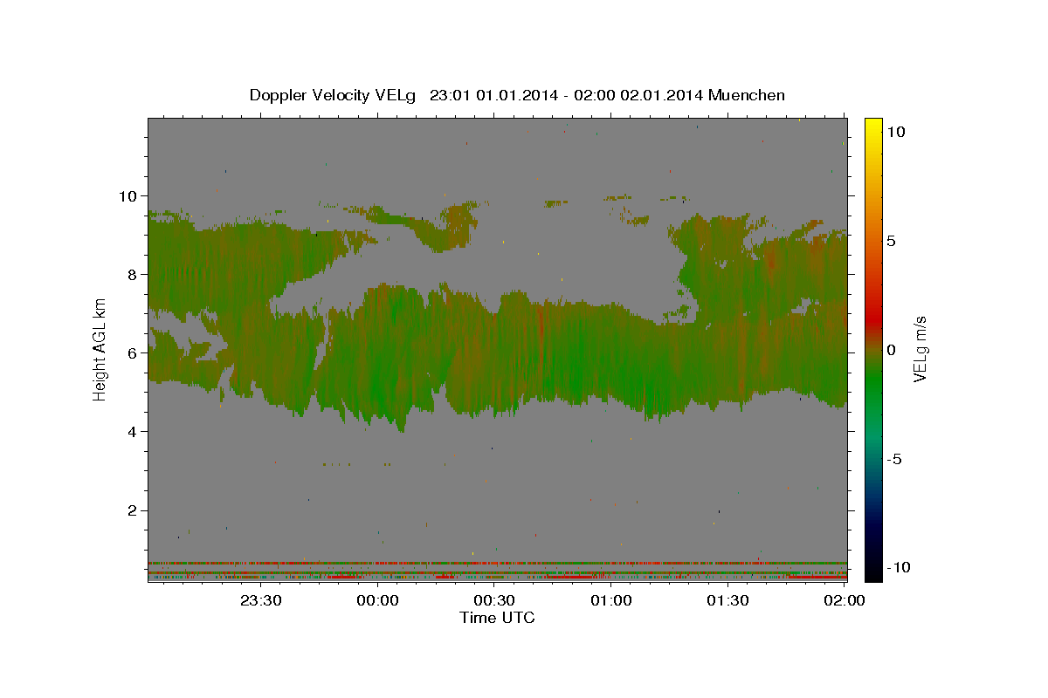Click the 'Muenchen' location text in title
The width and height of the screenshot is (1048, 698).
click(747, 95)
